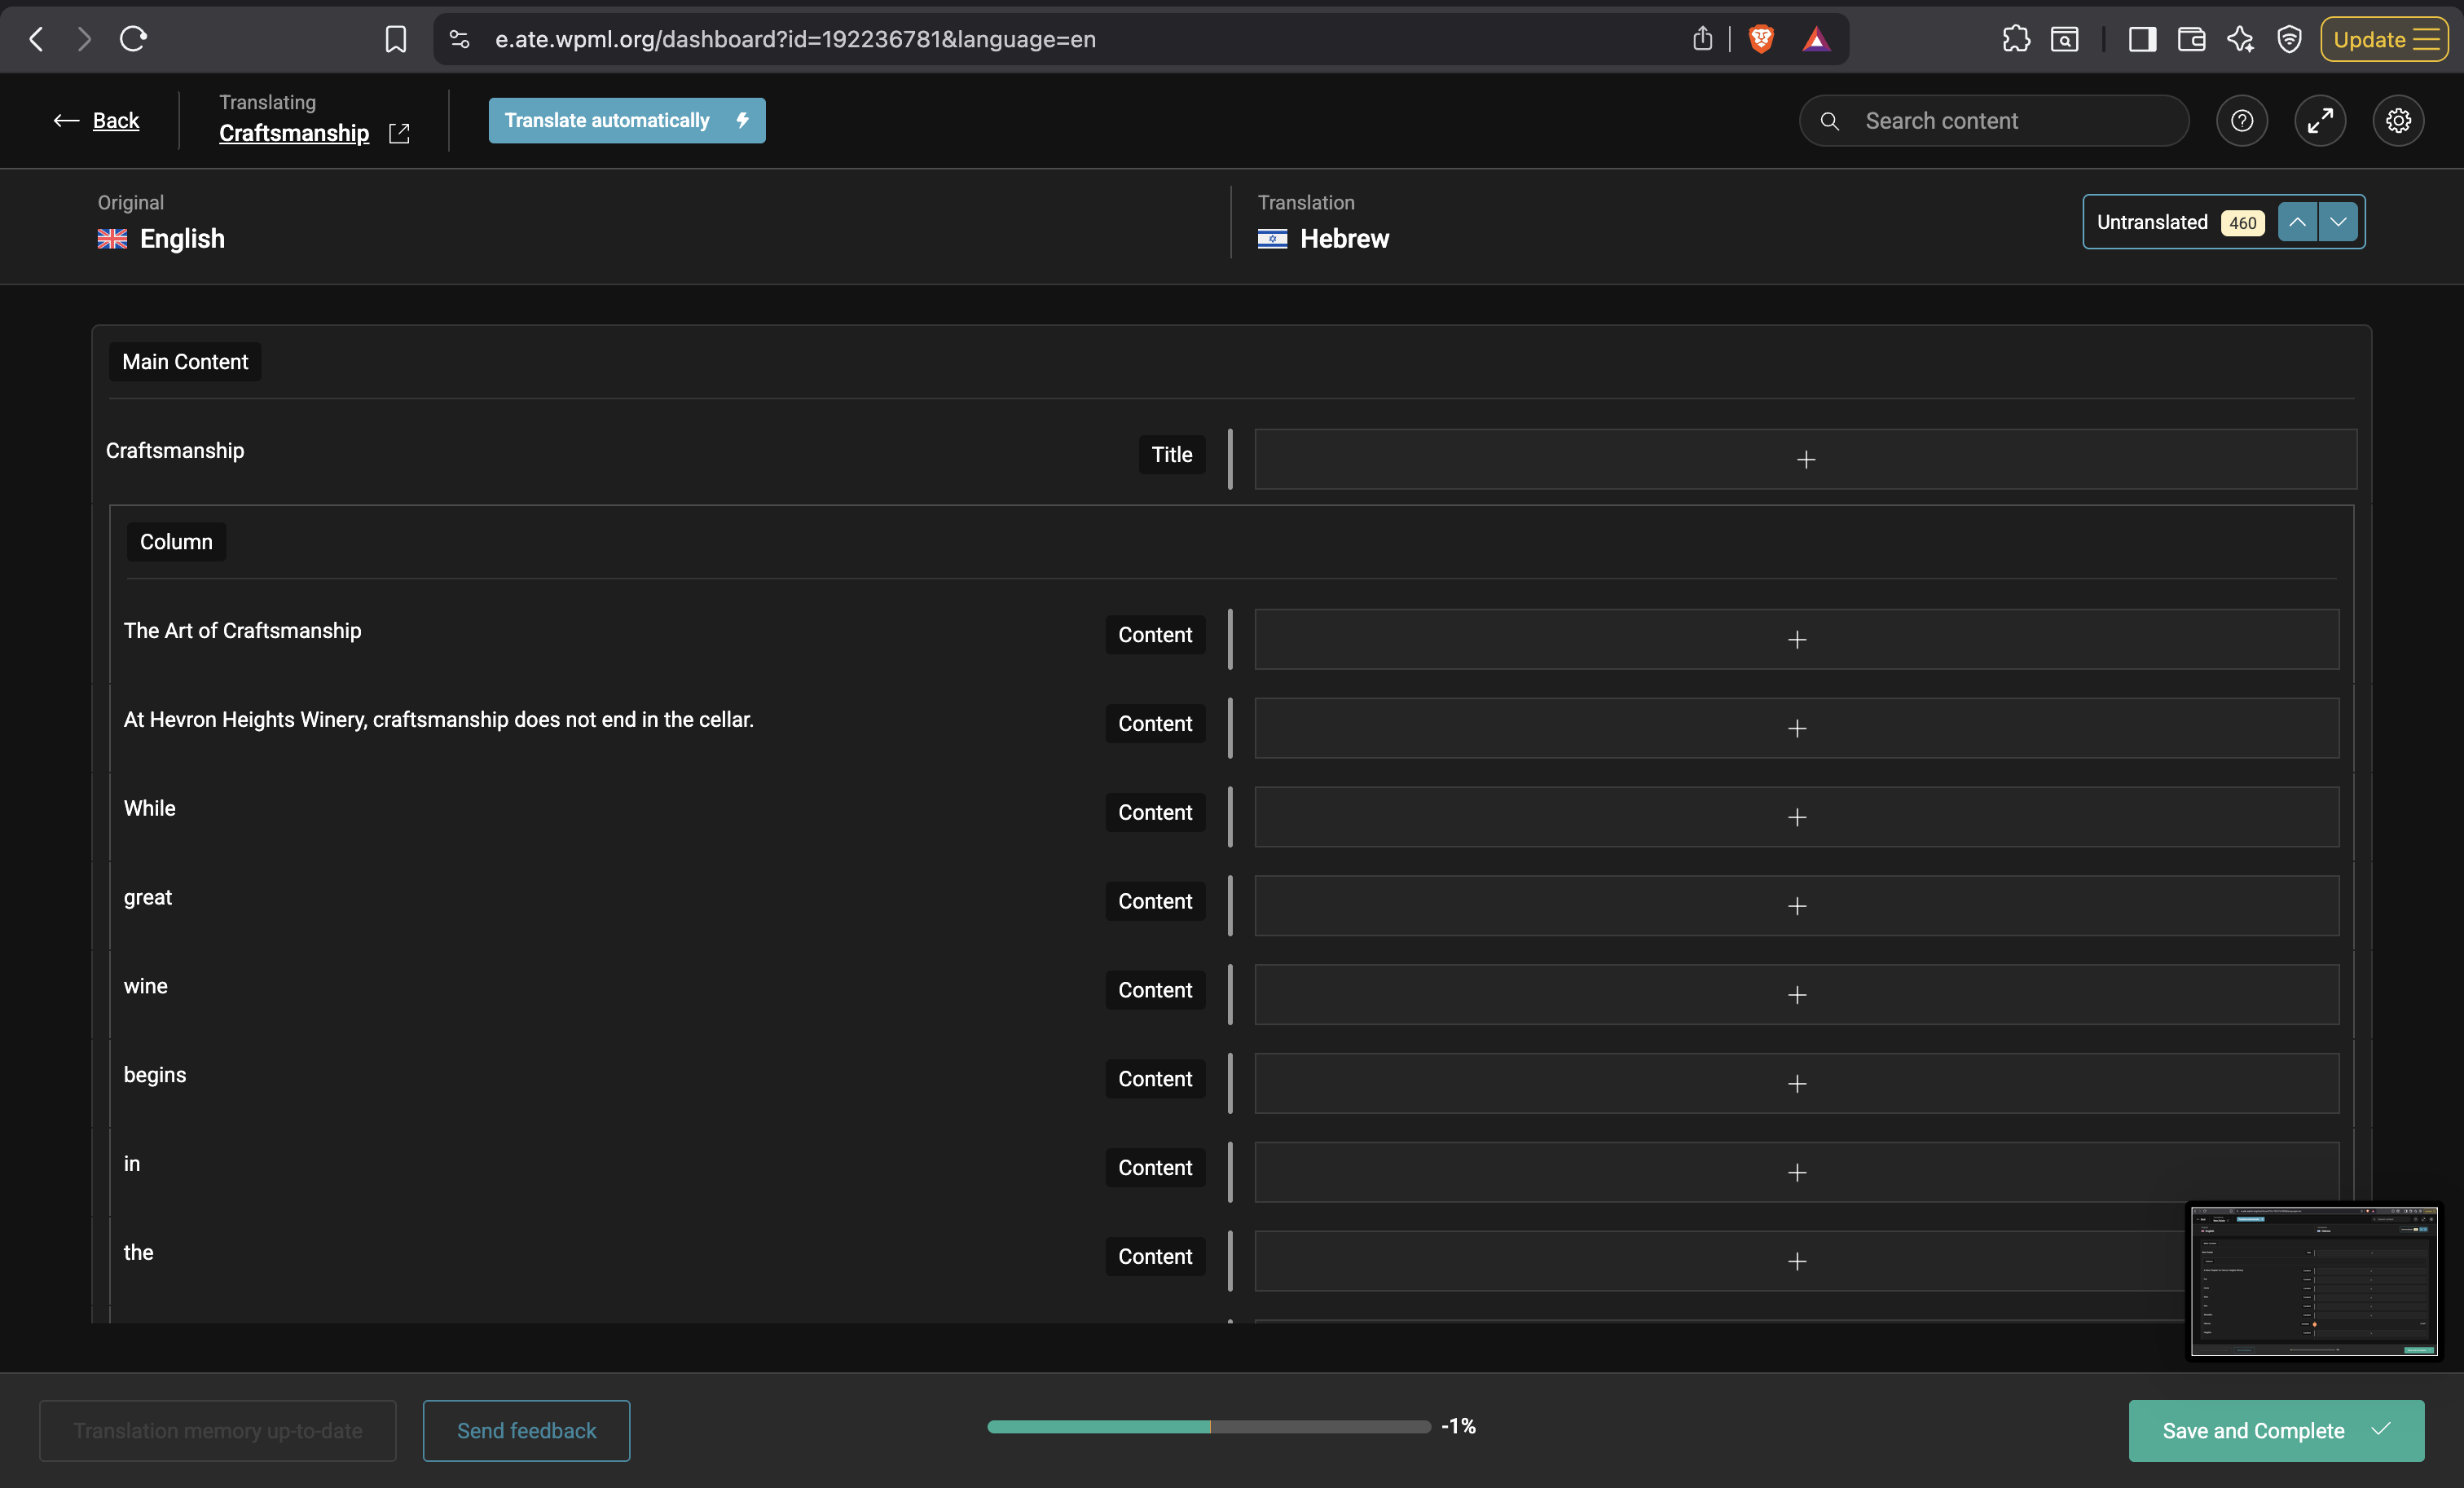
Task: Reload the page with refresh icon
Action: point(133,39)
